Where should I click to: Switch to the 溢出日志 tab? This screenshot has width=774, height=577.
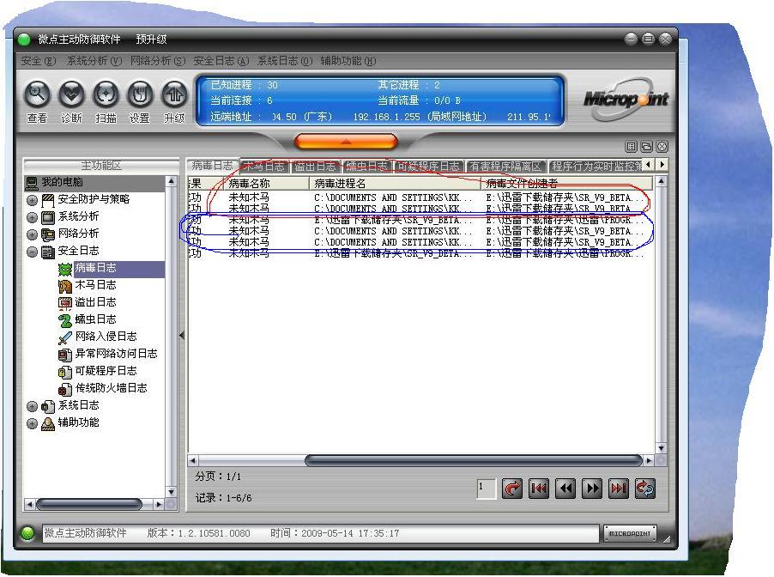pos(316,166)
